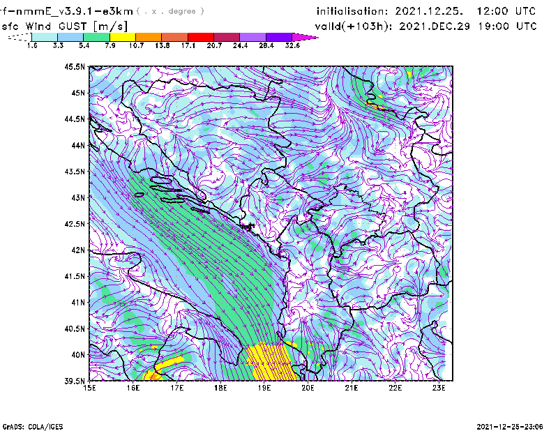
Task: Click the 23E longitude label
Action: tap(439, 388)
